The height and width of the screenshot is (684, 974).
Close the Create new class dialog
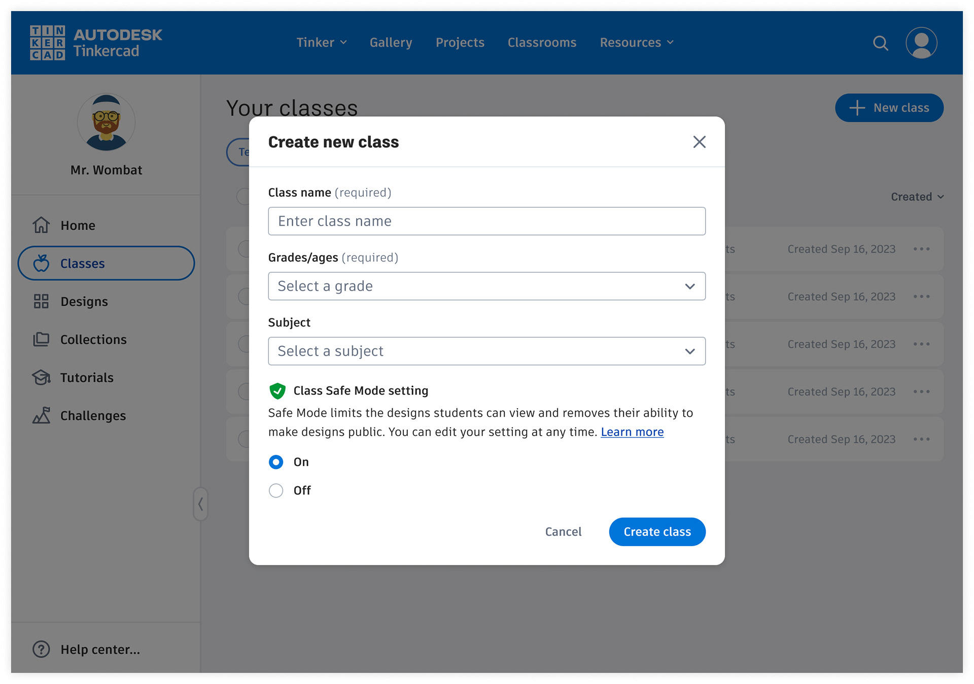coord(699,142)
